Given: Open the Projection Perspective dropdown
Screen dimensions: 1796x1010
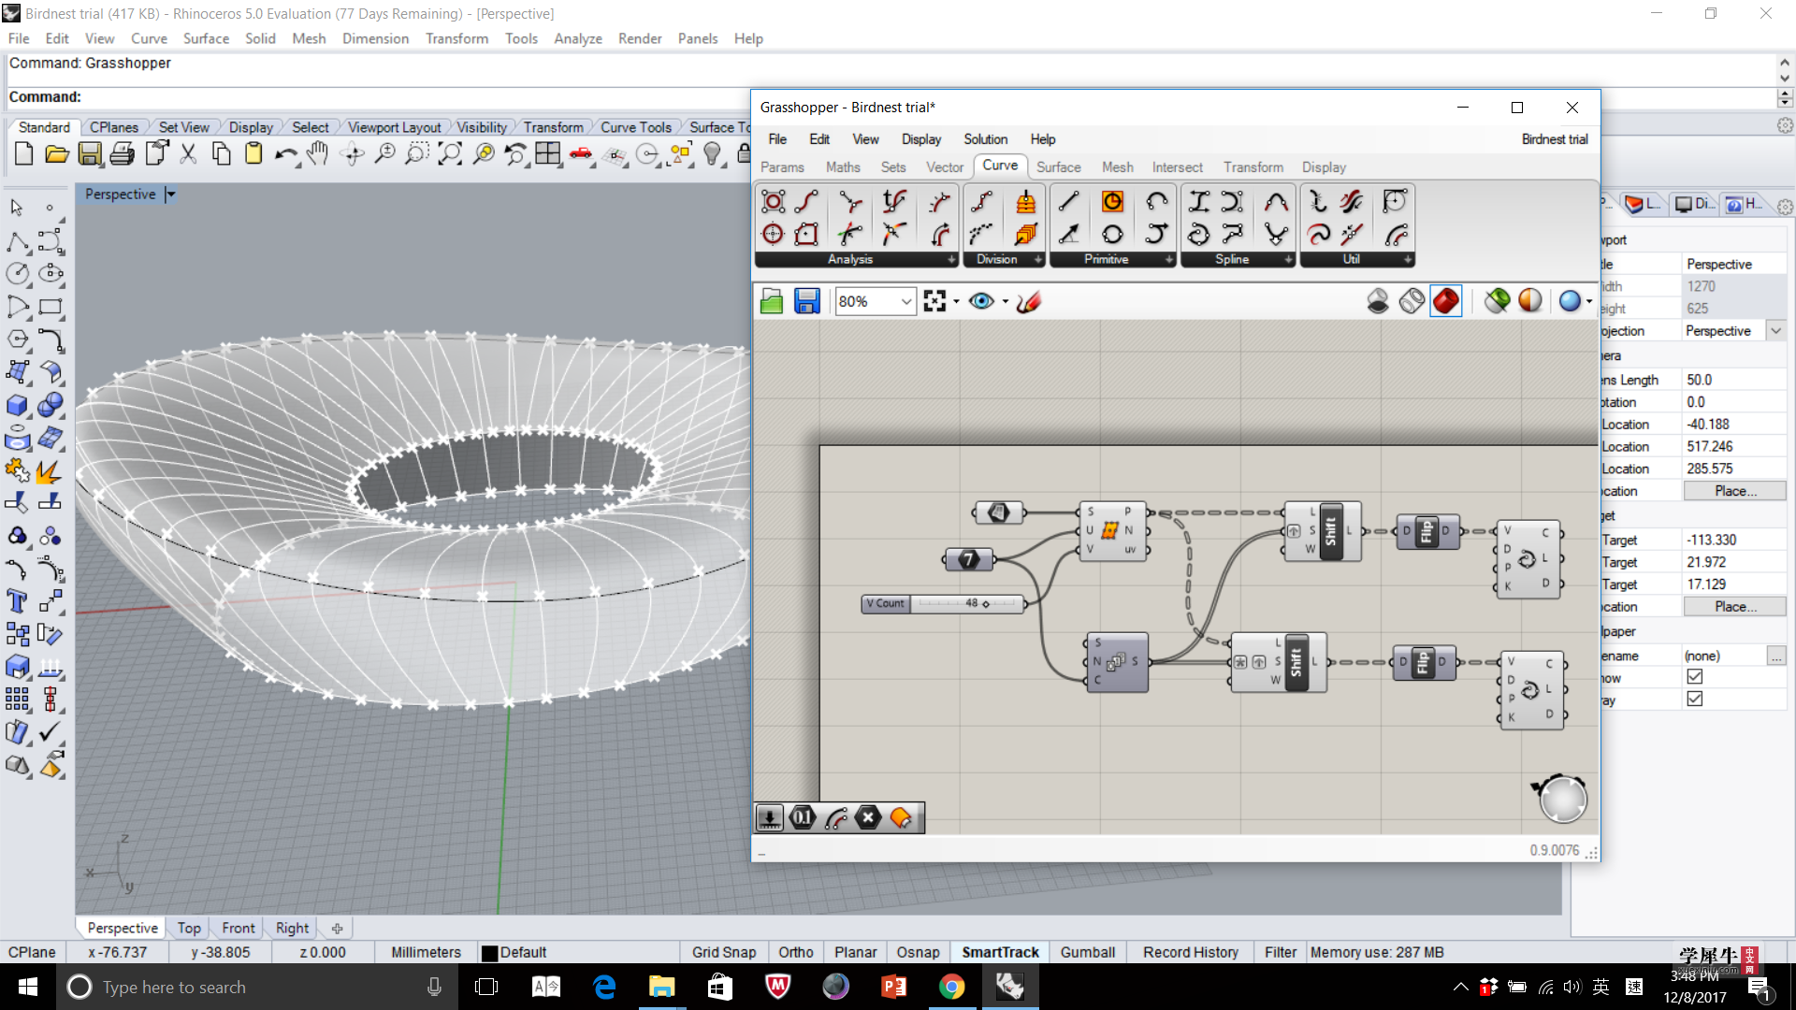Looking at the screenshot, I should tap(1775, 331).
